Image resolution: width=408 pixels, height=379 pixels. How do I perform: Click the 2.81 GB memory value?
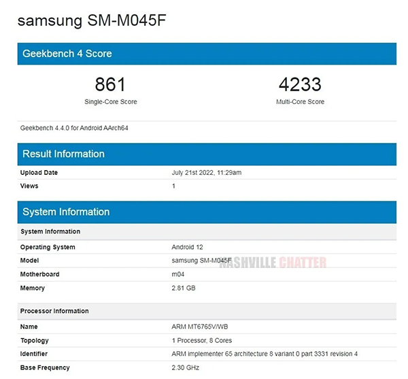coord(183,288)
